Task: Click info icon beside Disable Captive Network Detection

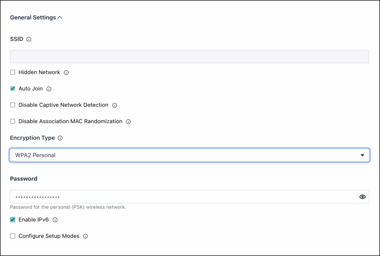Action: pyautogui.click(x=115, y=105)
